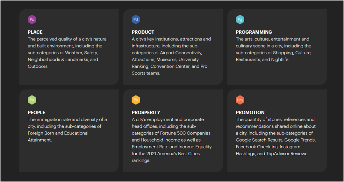The image size is (344, 182).
Task: Select the PEOPLE heading
Action: tap(36, 113)
